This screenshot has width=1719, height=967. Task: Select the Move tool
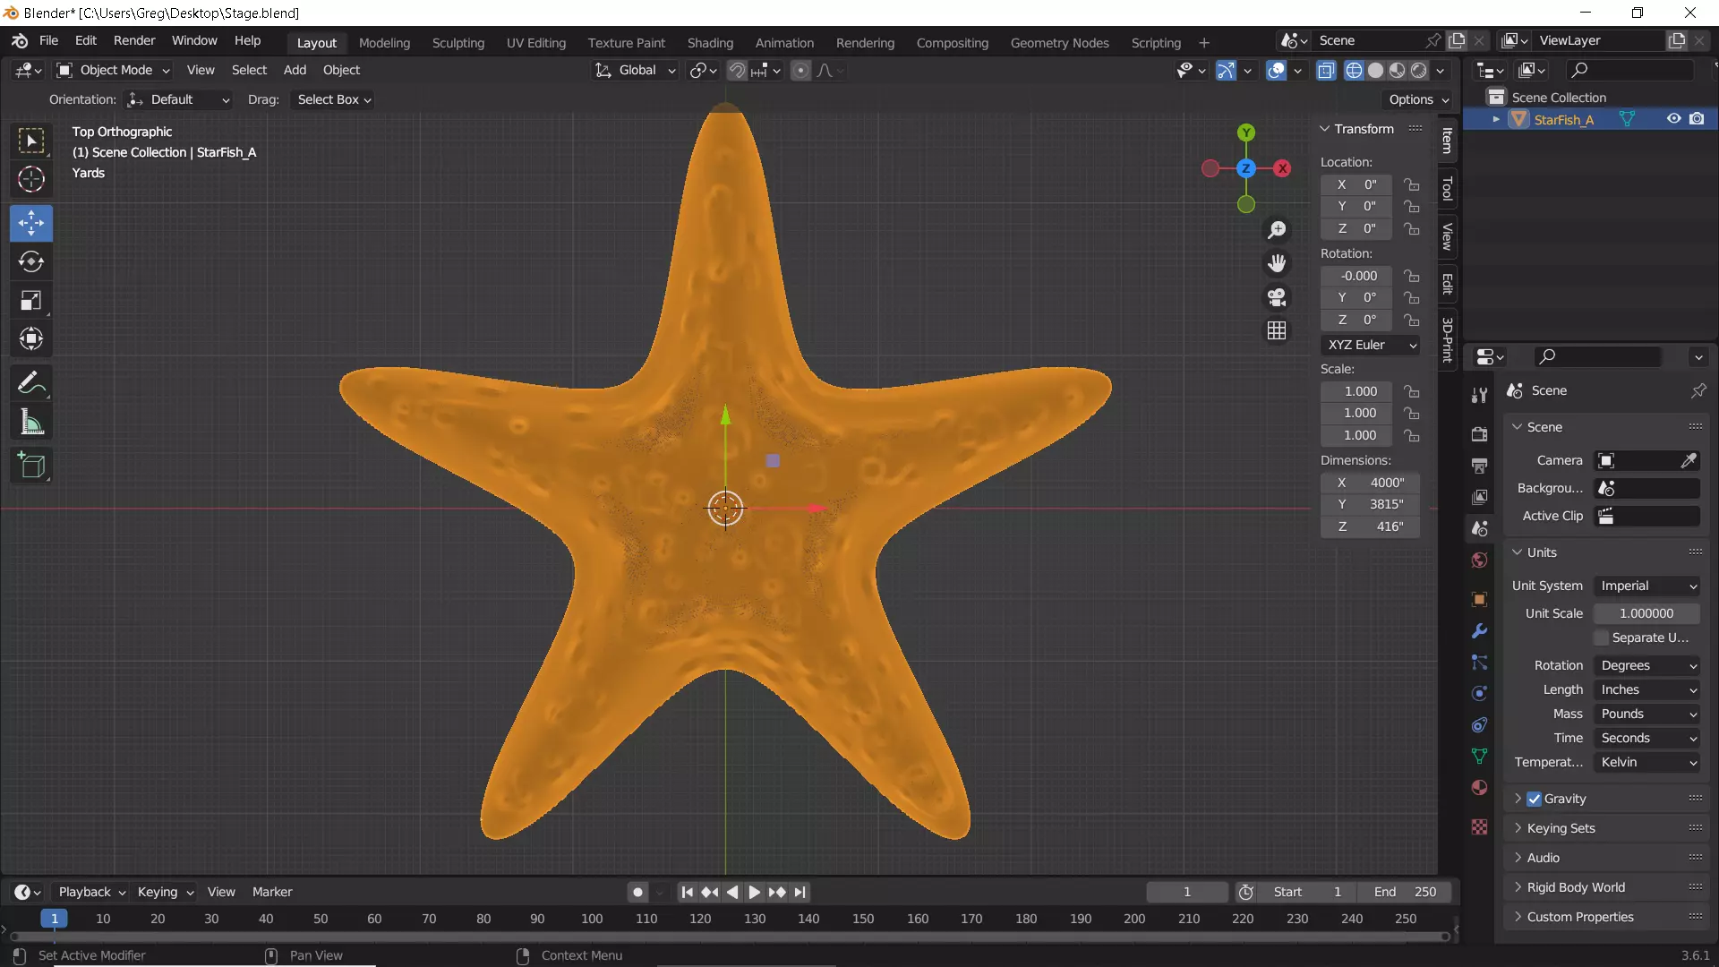(x=31, y=223)
